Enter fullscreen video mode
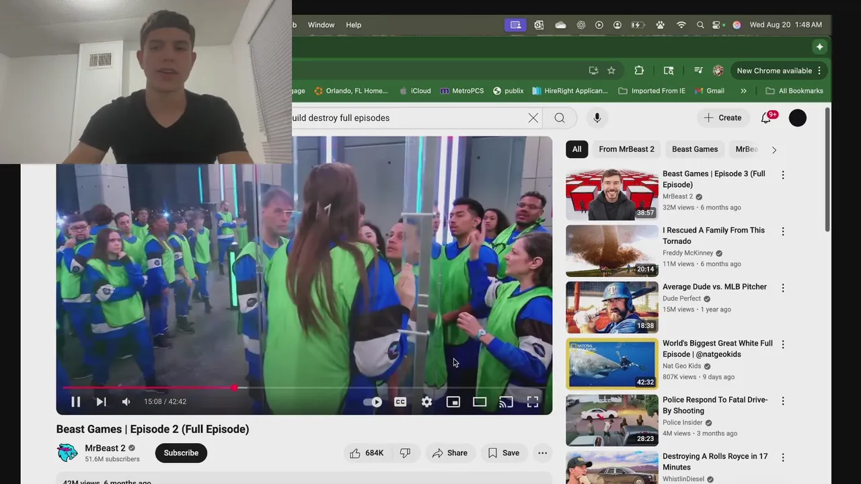 click(x=533, y=402)
